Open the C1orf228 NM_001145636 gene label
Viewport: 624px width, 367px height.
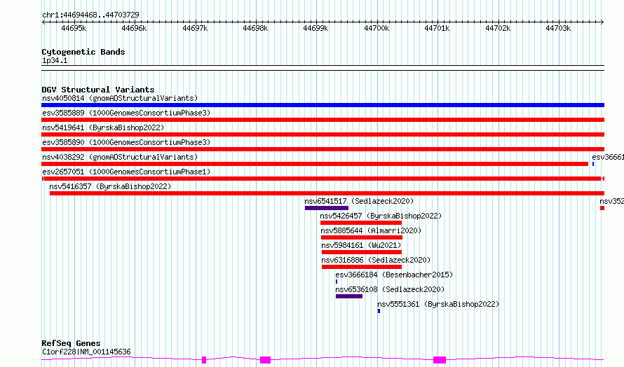(x=86, y=352)
